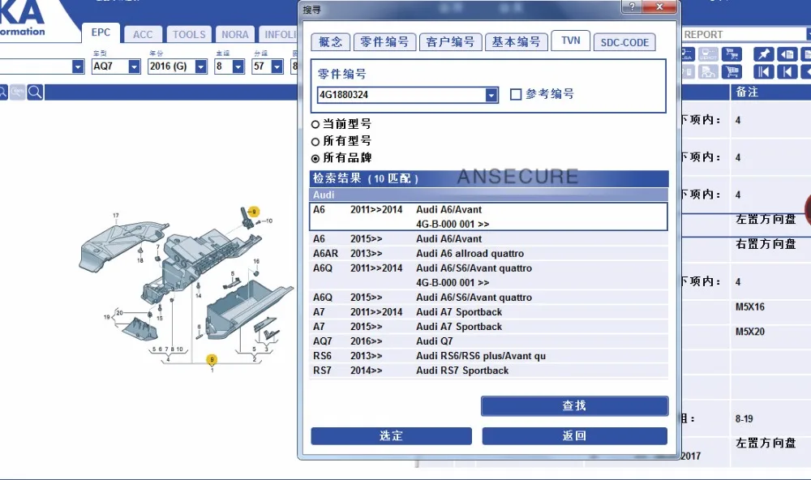Switch to the 客户编号 tab

(450, 42)
